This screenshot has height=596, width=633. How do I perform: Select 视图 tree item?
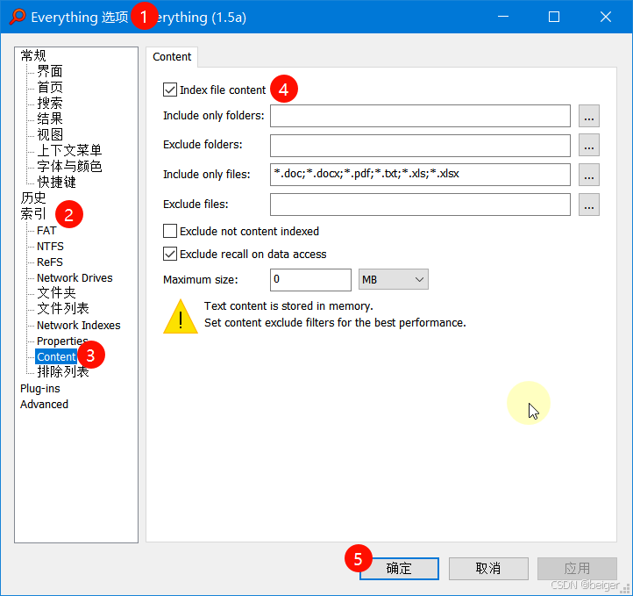pyautogui.click(x=50, y=134)
